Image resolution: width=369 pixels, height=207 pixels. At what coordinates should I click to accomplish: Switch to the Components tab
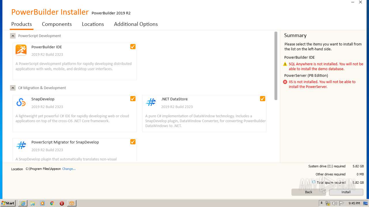[x=57, y=24]
